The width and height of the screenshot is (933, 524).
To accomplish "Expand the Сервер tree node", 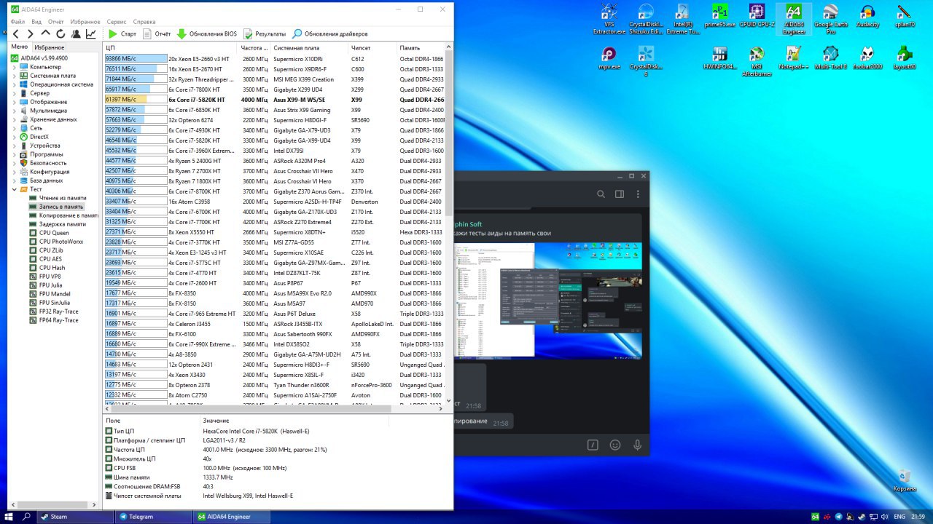I will point(15,93).
